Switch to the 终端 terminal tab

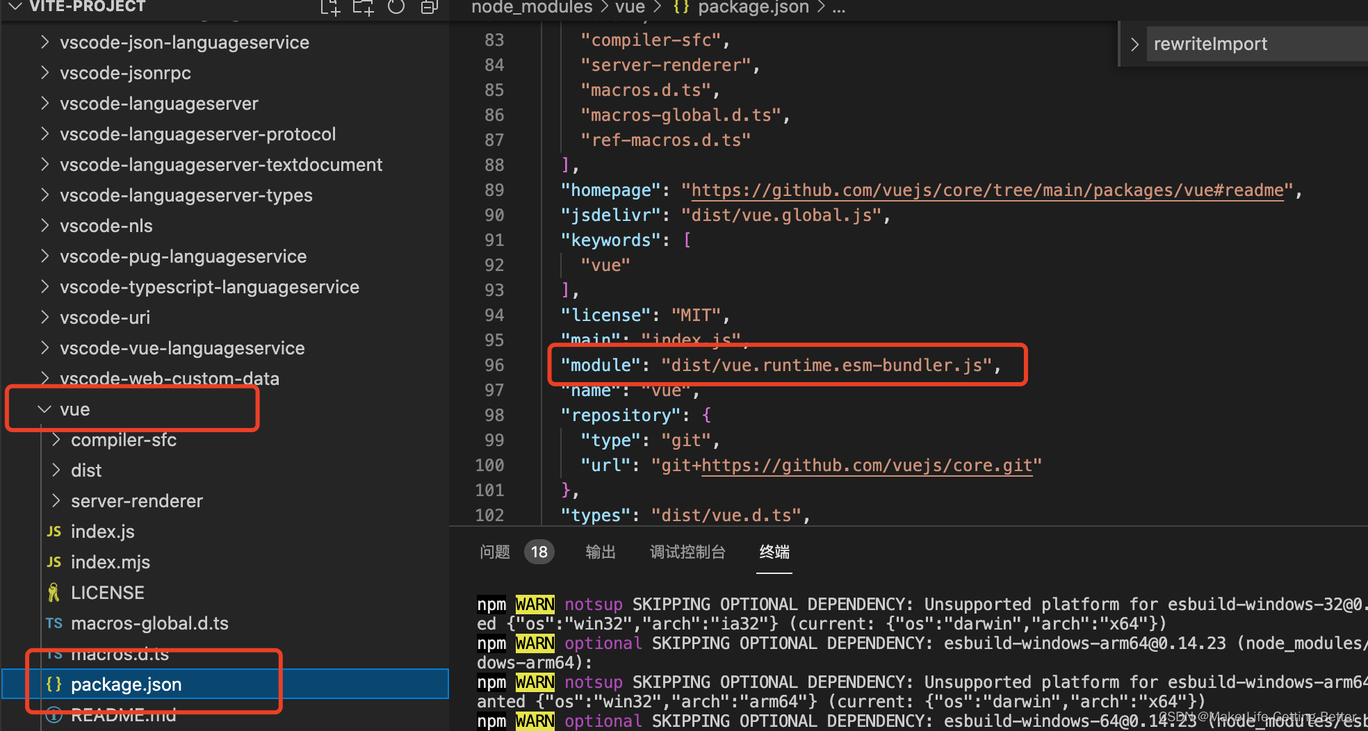click(x=774, y=551)
